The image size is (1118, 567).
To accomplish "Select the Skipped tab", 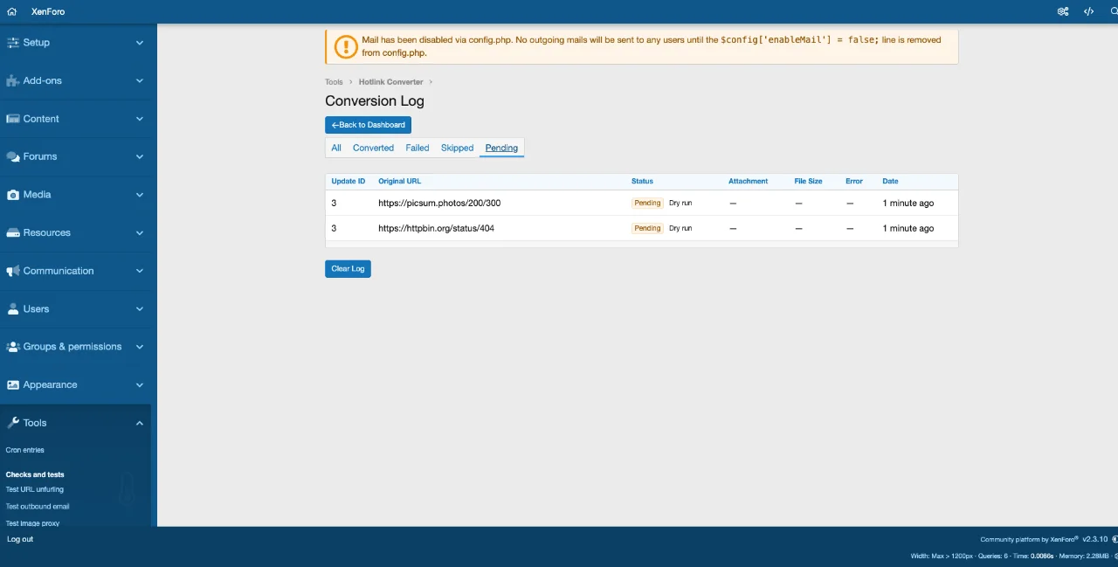I will pos(457,148).
